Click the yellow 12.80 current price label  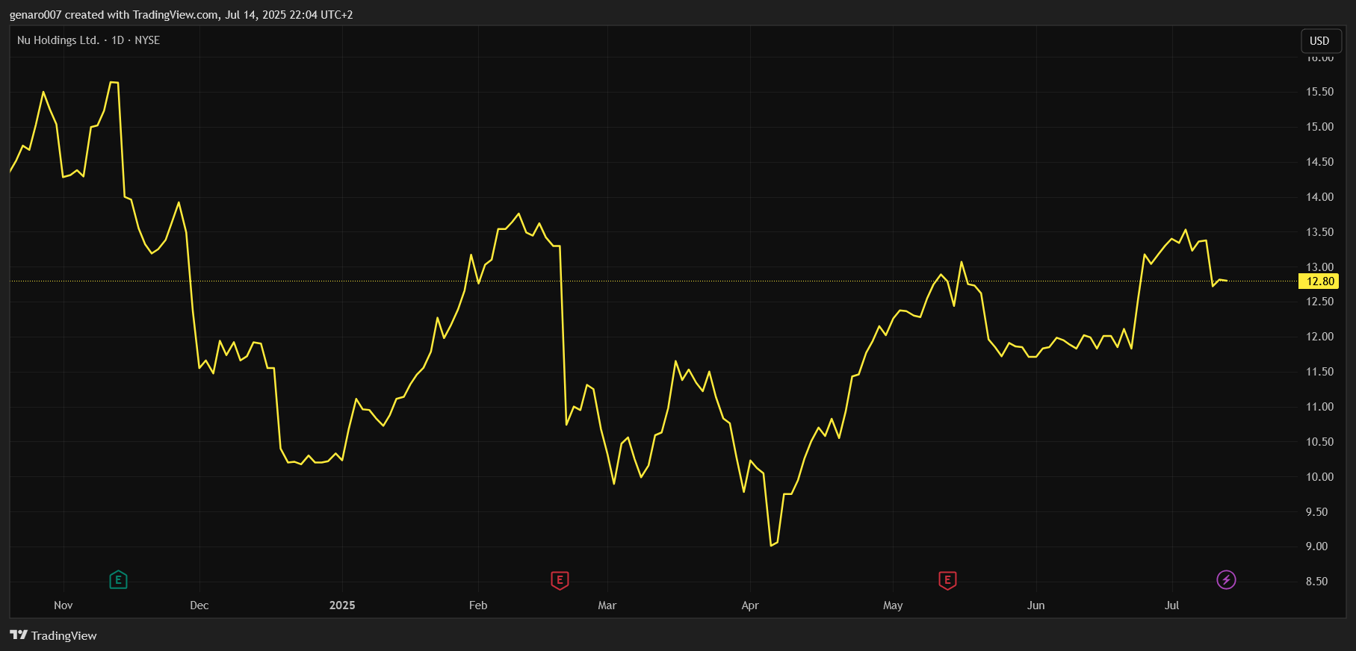coord(1319,281)
